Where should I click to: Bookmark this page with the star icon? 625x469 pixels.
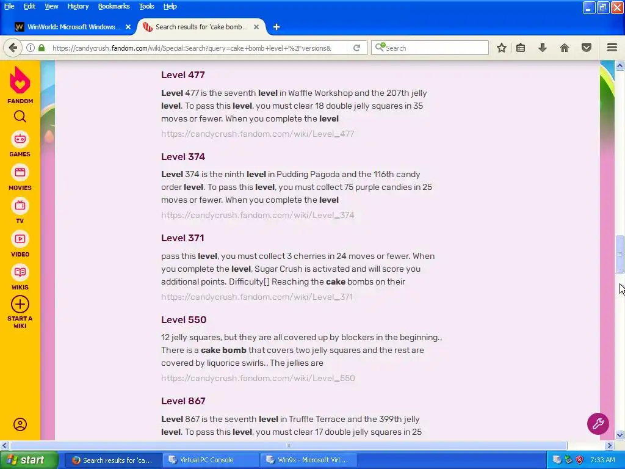point(502,48)
